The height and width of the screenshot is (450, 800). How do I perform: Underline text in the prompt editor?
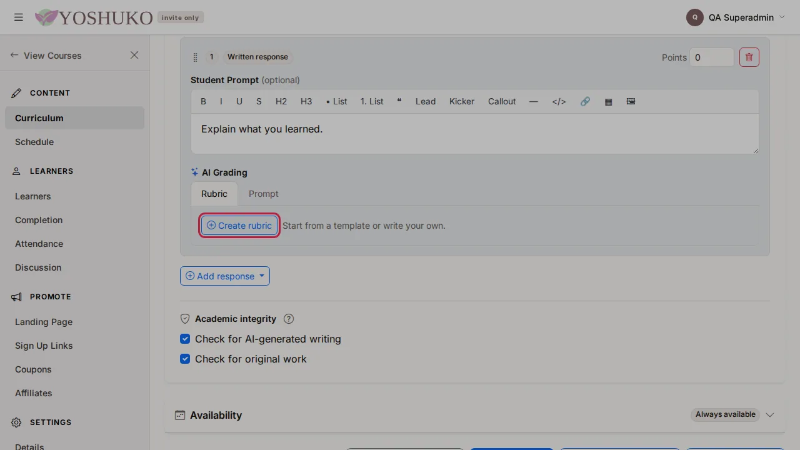point(239,101)
